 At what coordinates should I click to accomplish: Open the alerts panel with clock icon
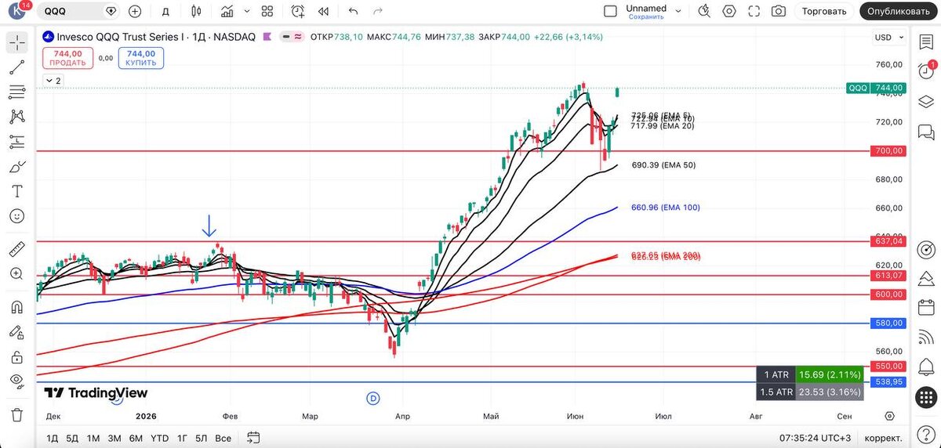pyautogui.click(x=927, y=72)
